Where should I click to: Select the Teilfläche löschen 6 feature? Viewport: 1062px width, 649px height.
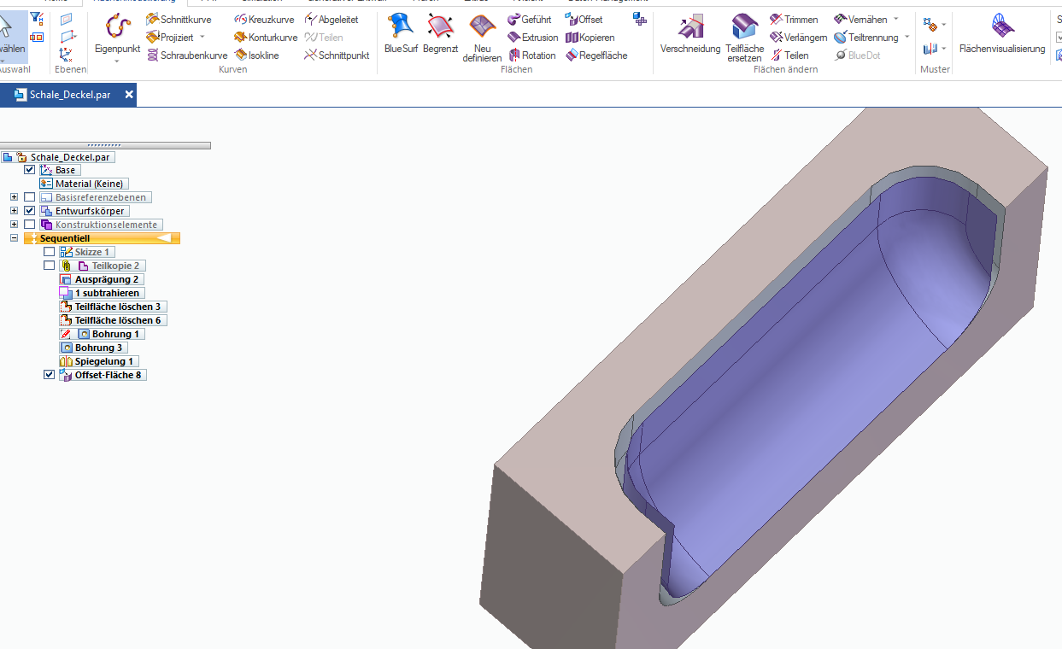[x=118, y=320]
